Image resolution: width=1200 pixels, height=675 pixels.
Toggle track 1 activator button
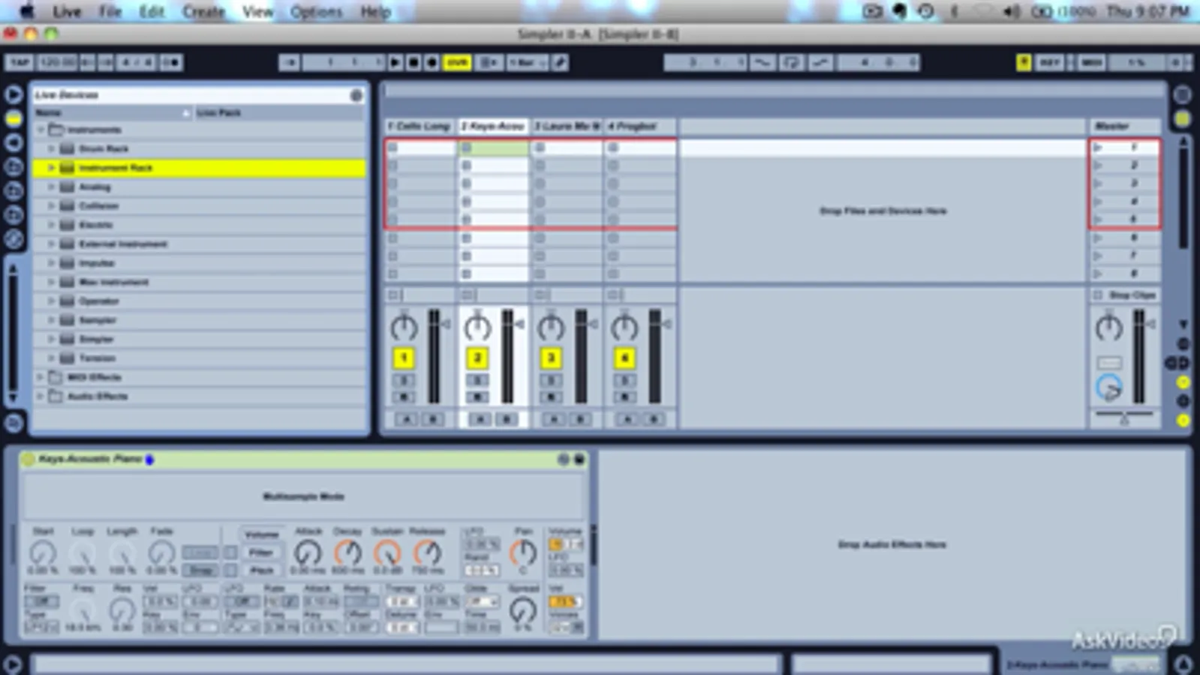pyautogui.click(x=404, y=358)
